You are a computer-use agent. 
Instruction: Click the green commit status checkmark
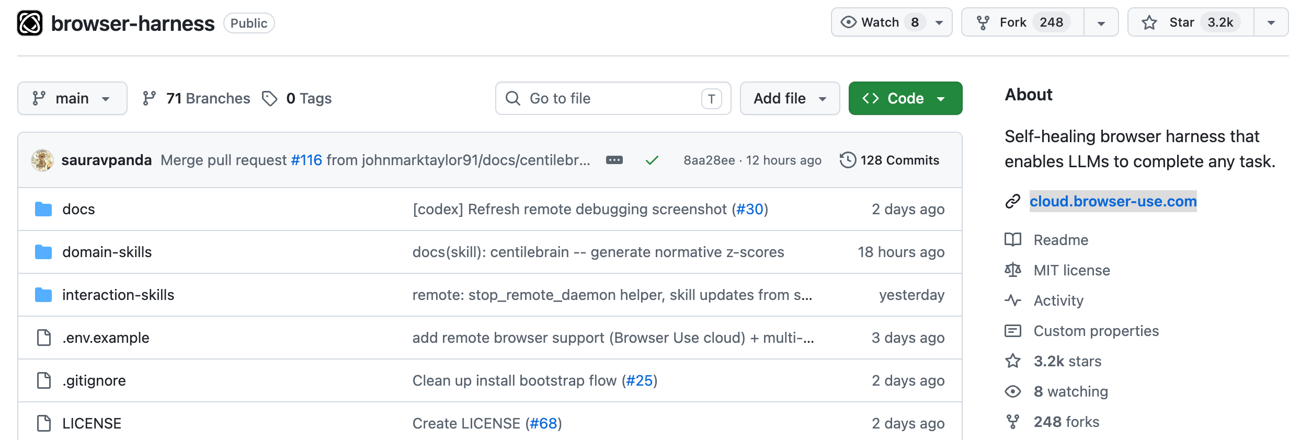click(x=652, y=160)
